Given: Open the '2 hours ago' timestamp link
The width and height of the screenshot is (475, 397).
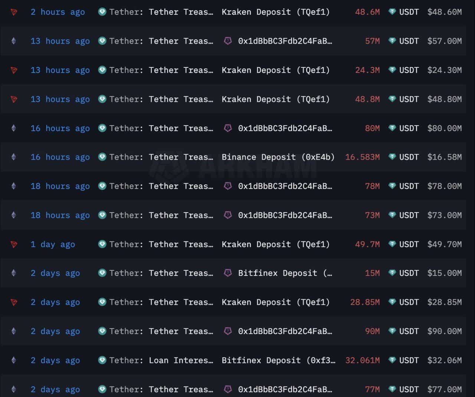Looking at the screenshot, I should click(x=58, y=12).
